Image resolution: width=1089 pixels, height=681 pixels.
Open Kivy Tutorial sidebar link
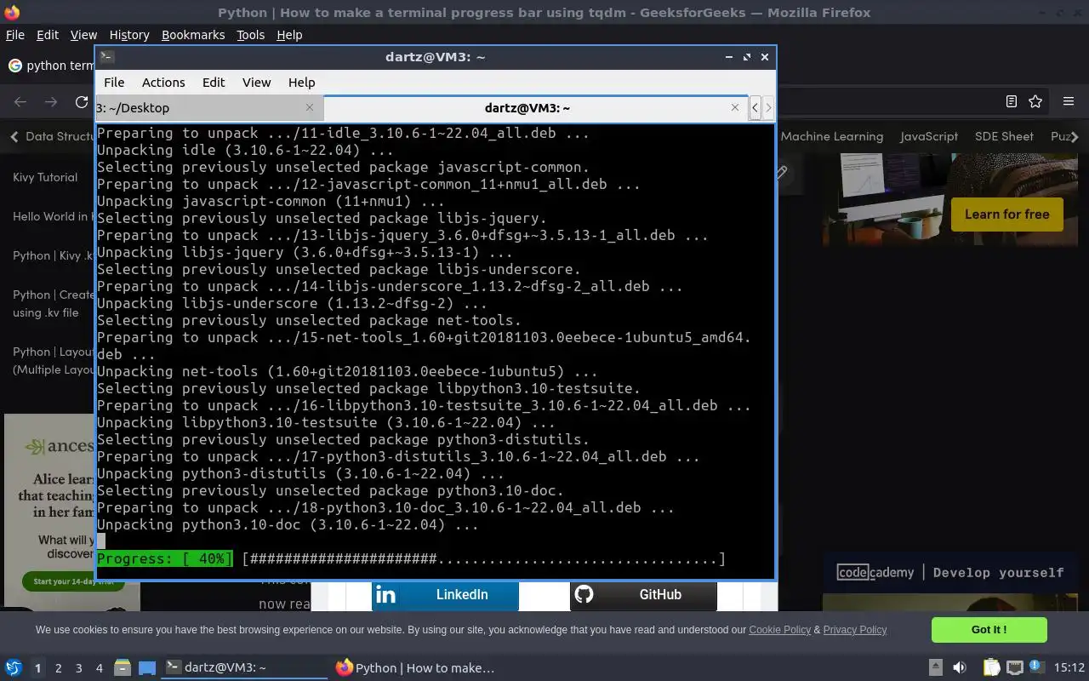click(45, 177)
